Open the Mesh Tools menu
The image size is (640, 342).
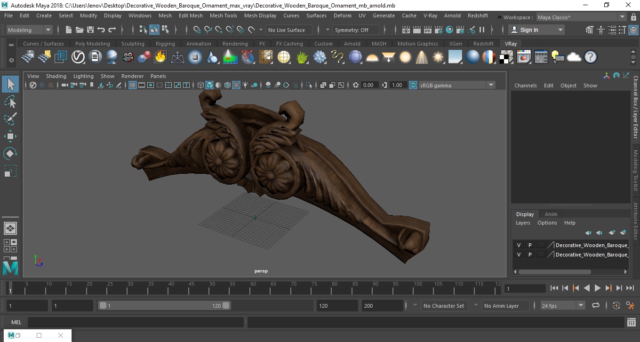[223, 16]
